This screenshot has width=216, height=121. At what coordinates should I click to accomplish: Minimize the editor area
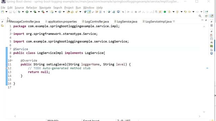click(x=202, y=20)
